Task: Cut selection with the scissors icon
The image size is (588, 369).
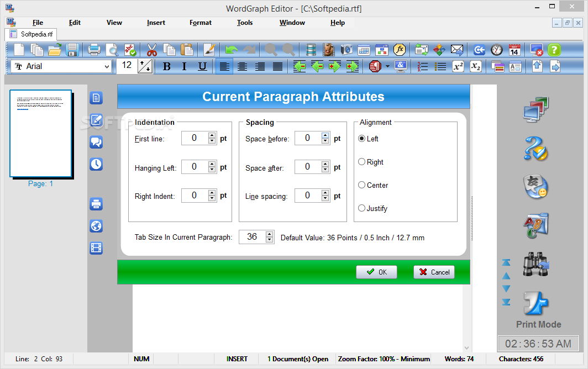Action: 152,50
